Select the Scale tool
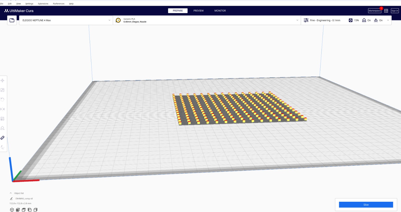The image size is (401, 212). (x=3, y=90)
